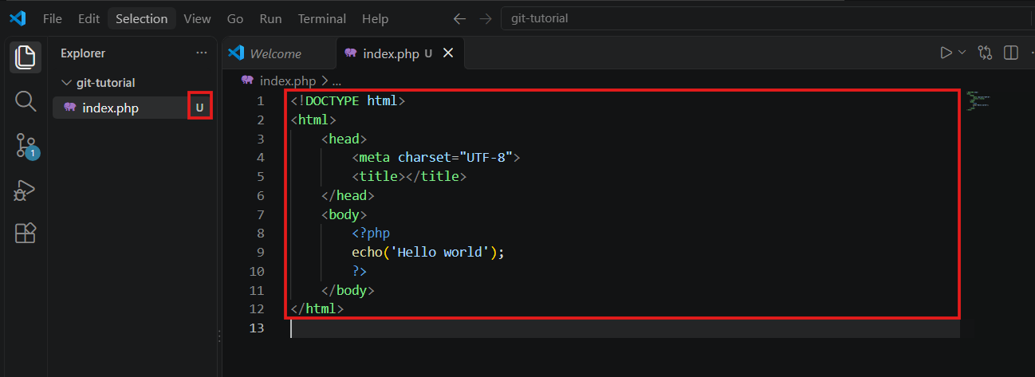
Task: Click the Explorer panel title
Action: [x=83, y=53]
